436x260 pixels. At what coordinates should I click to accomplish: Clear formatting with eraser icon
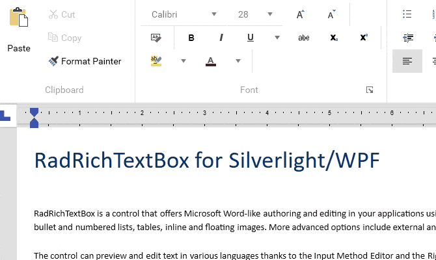156,38
